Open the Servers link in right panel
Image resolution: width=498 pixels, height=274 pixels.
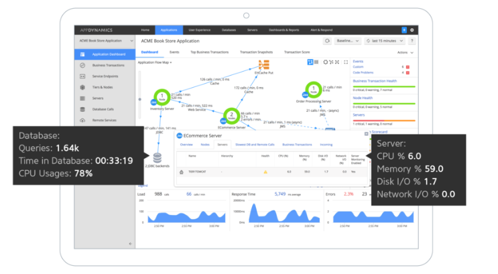pos(359,115)
